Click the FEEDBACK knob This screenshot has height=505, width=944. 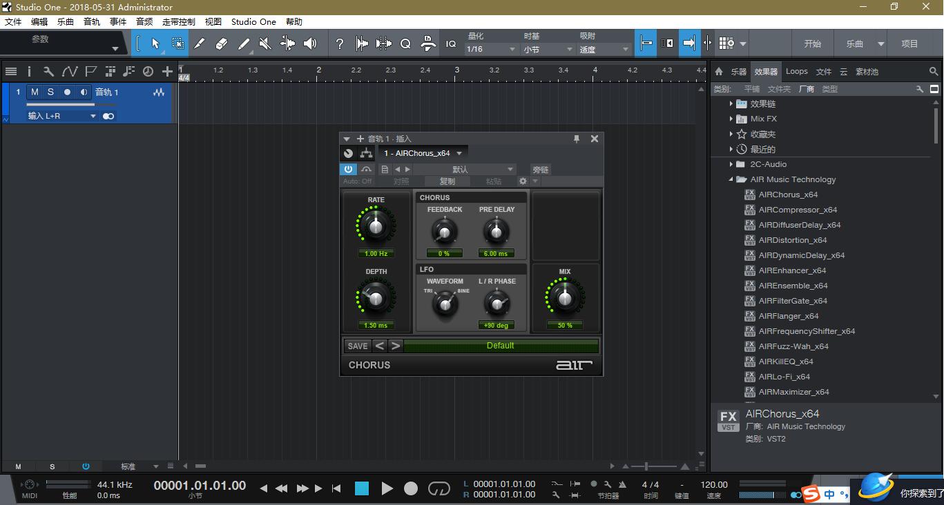pos(445,232)
